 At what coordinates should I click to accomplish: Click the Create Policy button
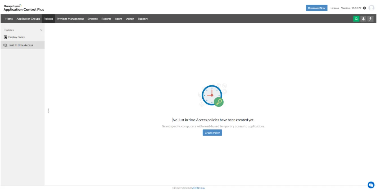click(212, 132)
